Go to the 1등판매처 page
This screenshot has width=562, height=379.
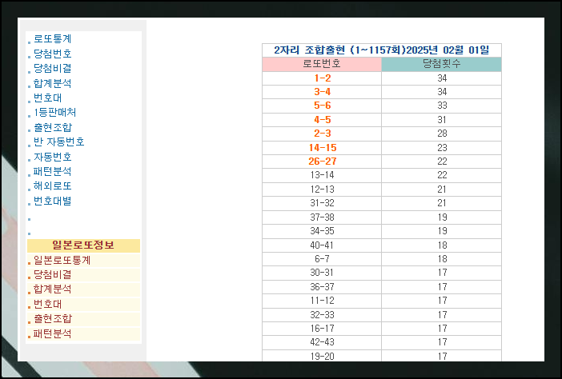coord(54,113)
